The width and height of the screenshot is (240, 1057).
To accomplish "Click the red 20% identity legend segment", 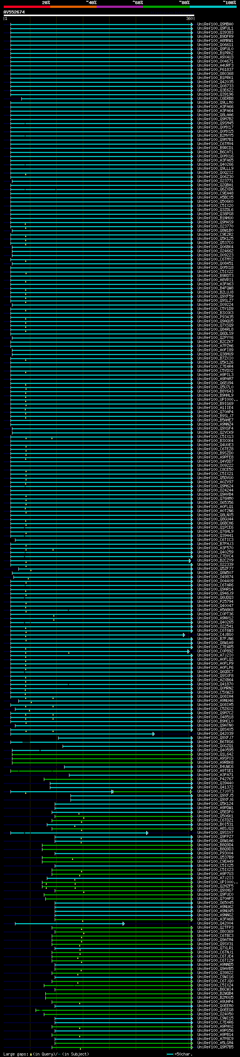I will pos(27,7).
